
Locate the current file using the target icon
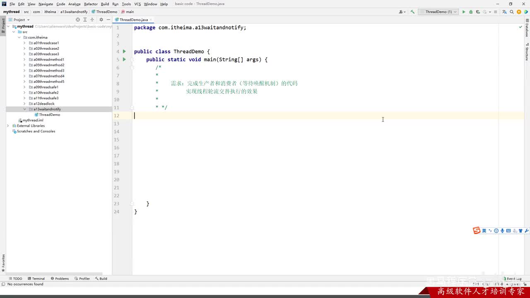pos(78,20)
